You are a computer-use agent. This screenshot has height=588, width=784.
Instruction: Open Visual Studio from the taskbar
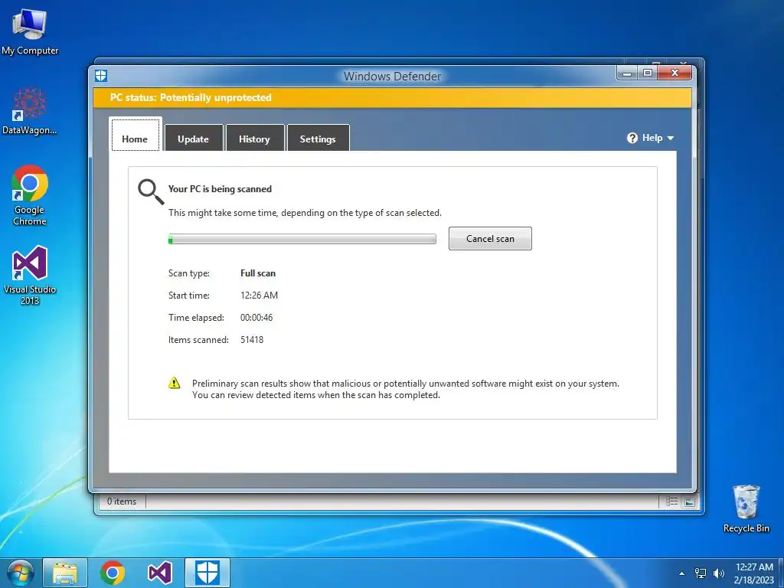[159, 573]
